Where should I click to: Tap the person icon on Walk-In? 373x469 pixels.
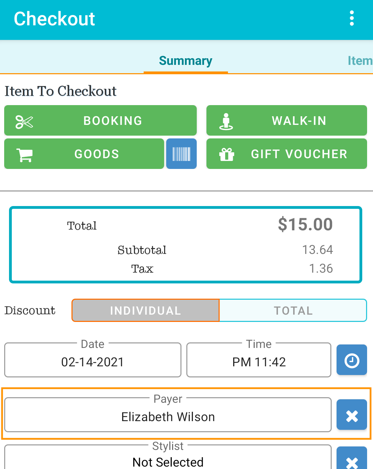pos(226,121)
